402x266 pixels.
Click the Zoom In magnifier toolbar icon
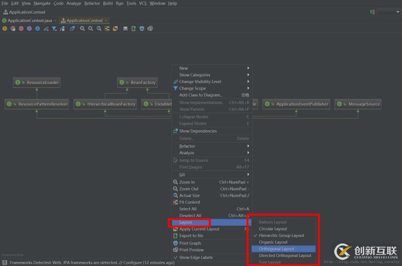(x=82, y=29)
